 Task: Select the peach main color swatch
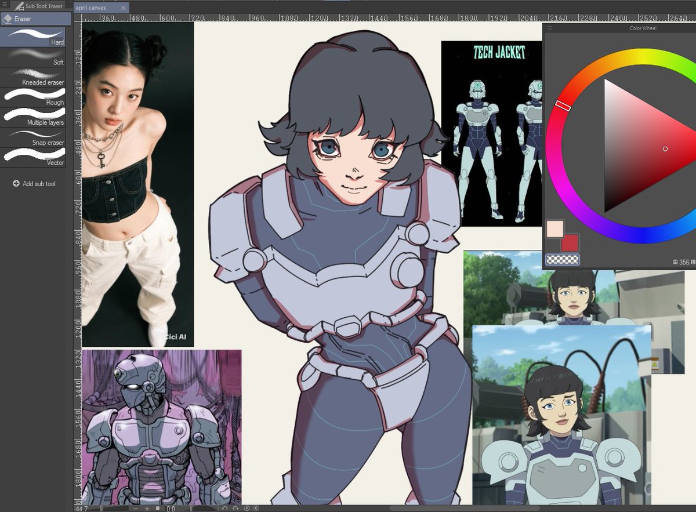pos(555,228)
